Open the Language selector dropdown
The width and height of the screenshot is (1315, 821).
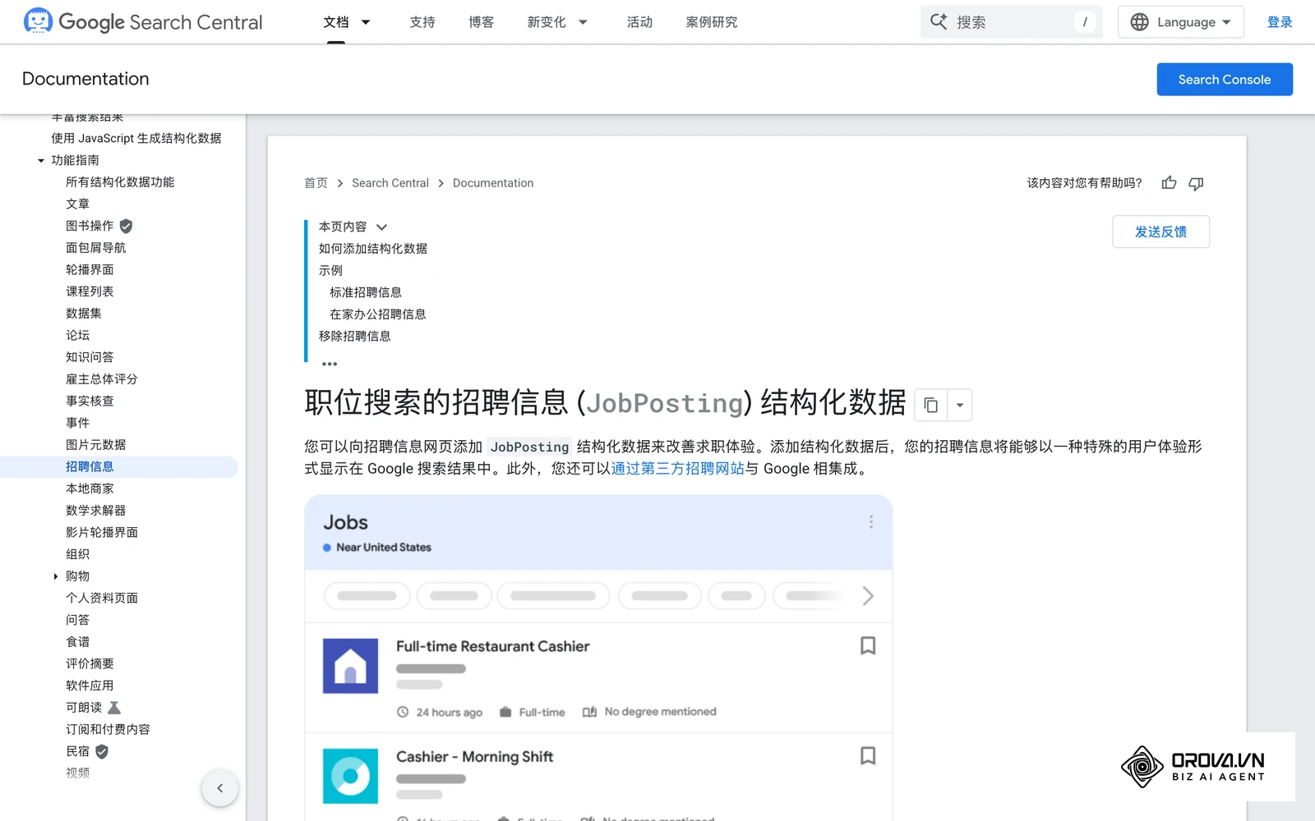point(1181,22)
